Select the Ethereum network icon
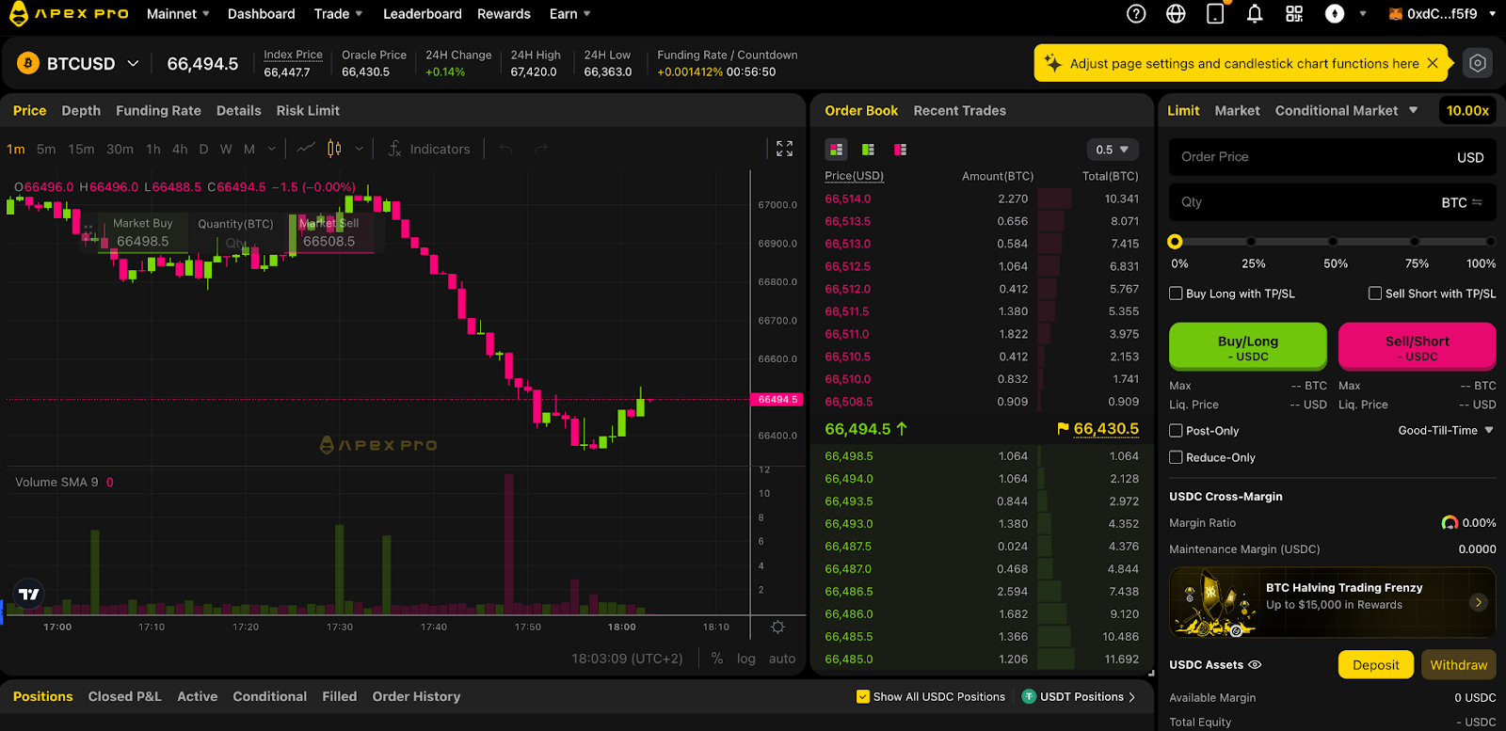 click(x=1335, y=14)
